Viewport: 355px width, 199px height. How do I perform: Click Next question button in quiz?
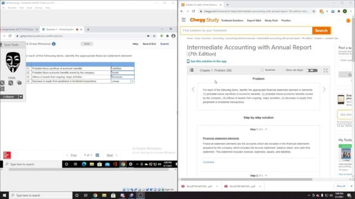[112, 155]
